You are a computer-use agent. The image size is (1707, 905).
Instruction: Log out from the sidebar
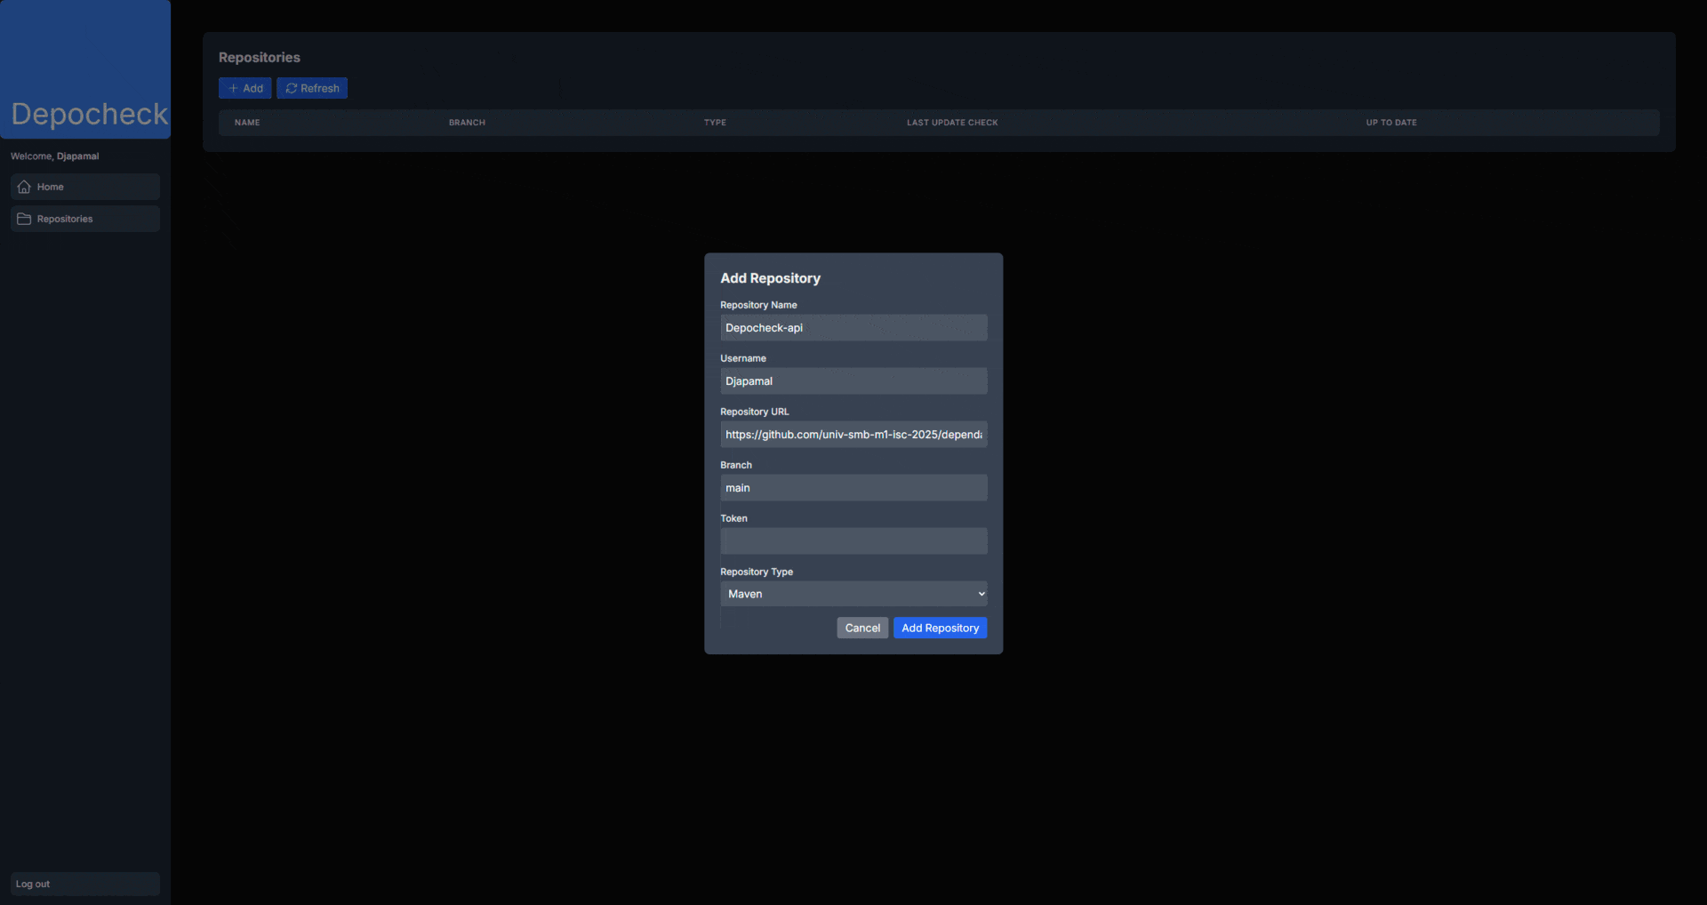click(x=33, y=884)
